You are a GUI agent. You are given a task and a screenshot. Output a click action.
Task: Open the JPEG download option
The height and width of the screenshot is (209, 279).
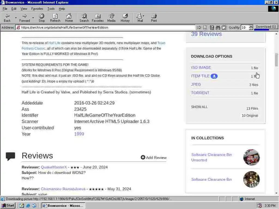pos(196,84)
